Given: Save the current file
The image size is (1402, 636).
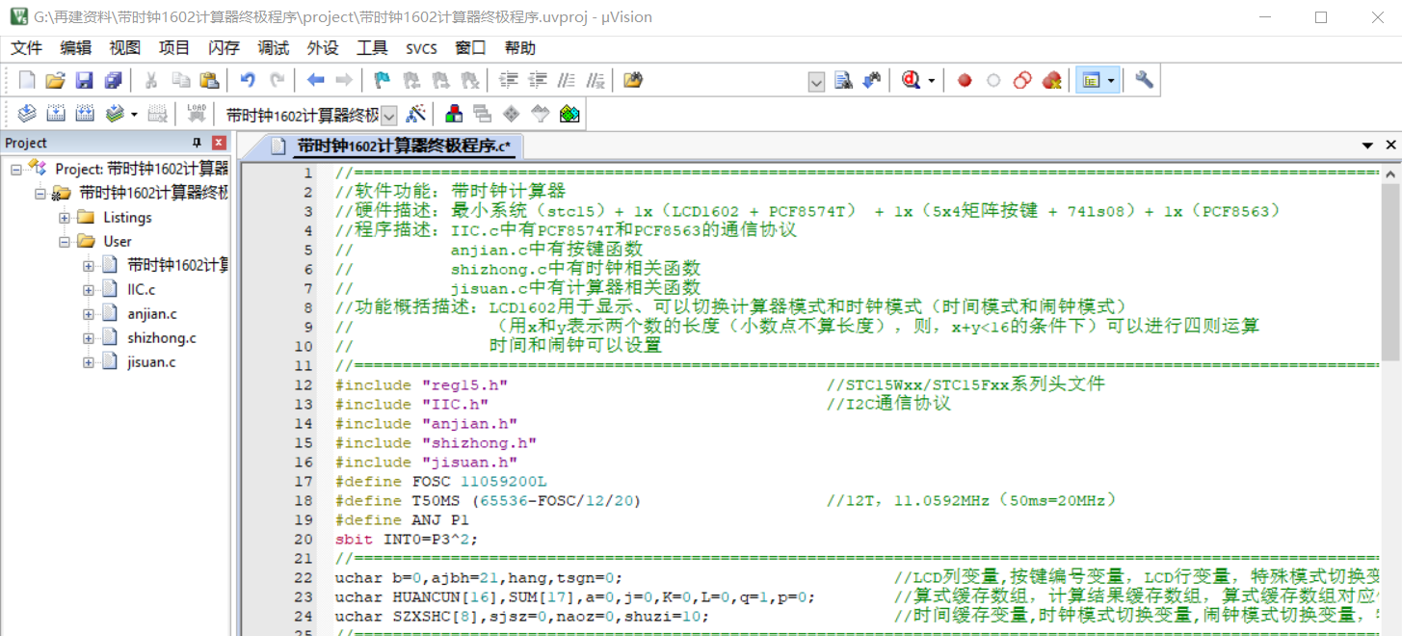Looking at the screenshot, I should [85, 81].
